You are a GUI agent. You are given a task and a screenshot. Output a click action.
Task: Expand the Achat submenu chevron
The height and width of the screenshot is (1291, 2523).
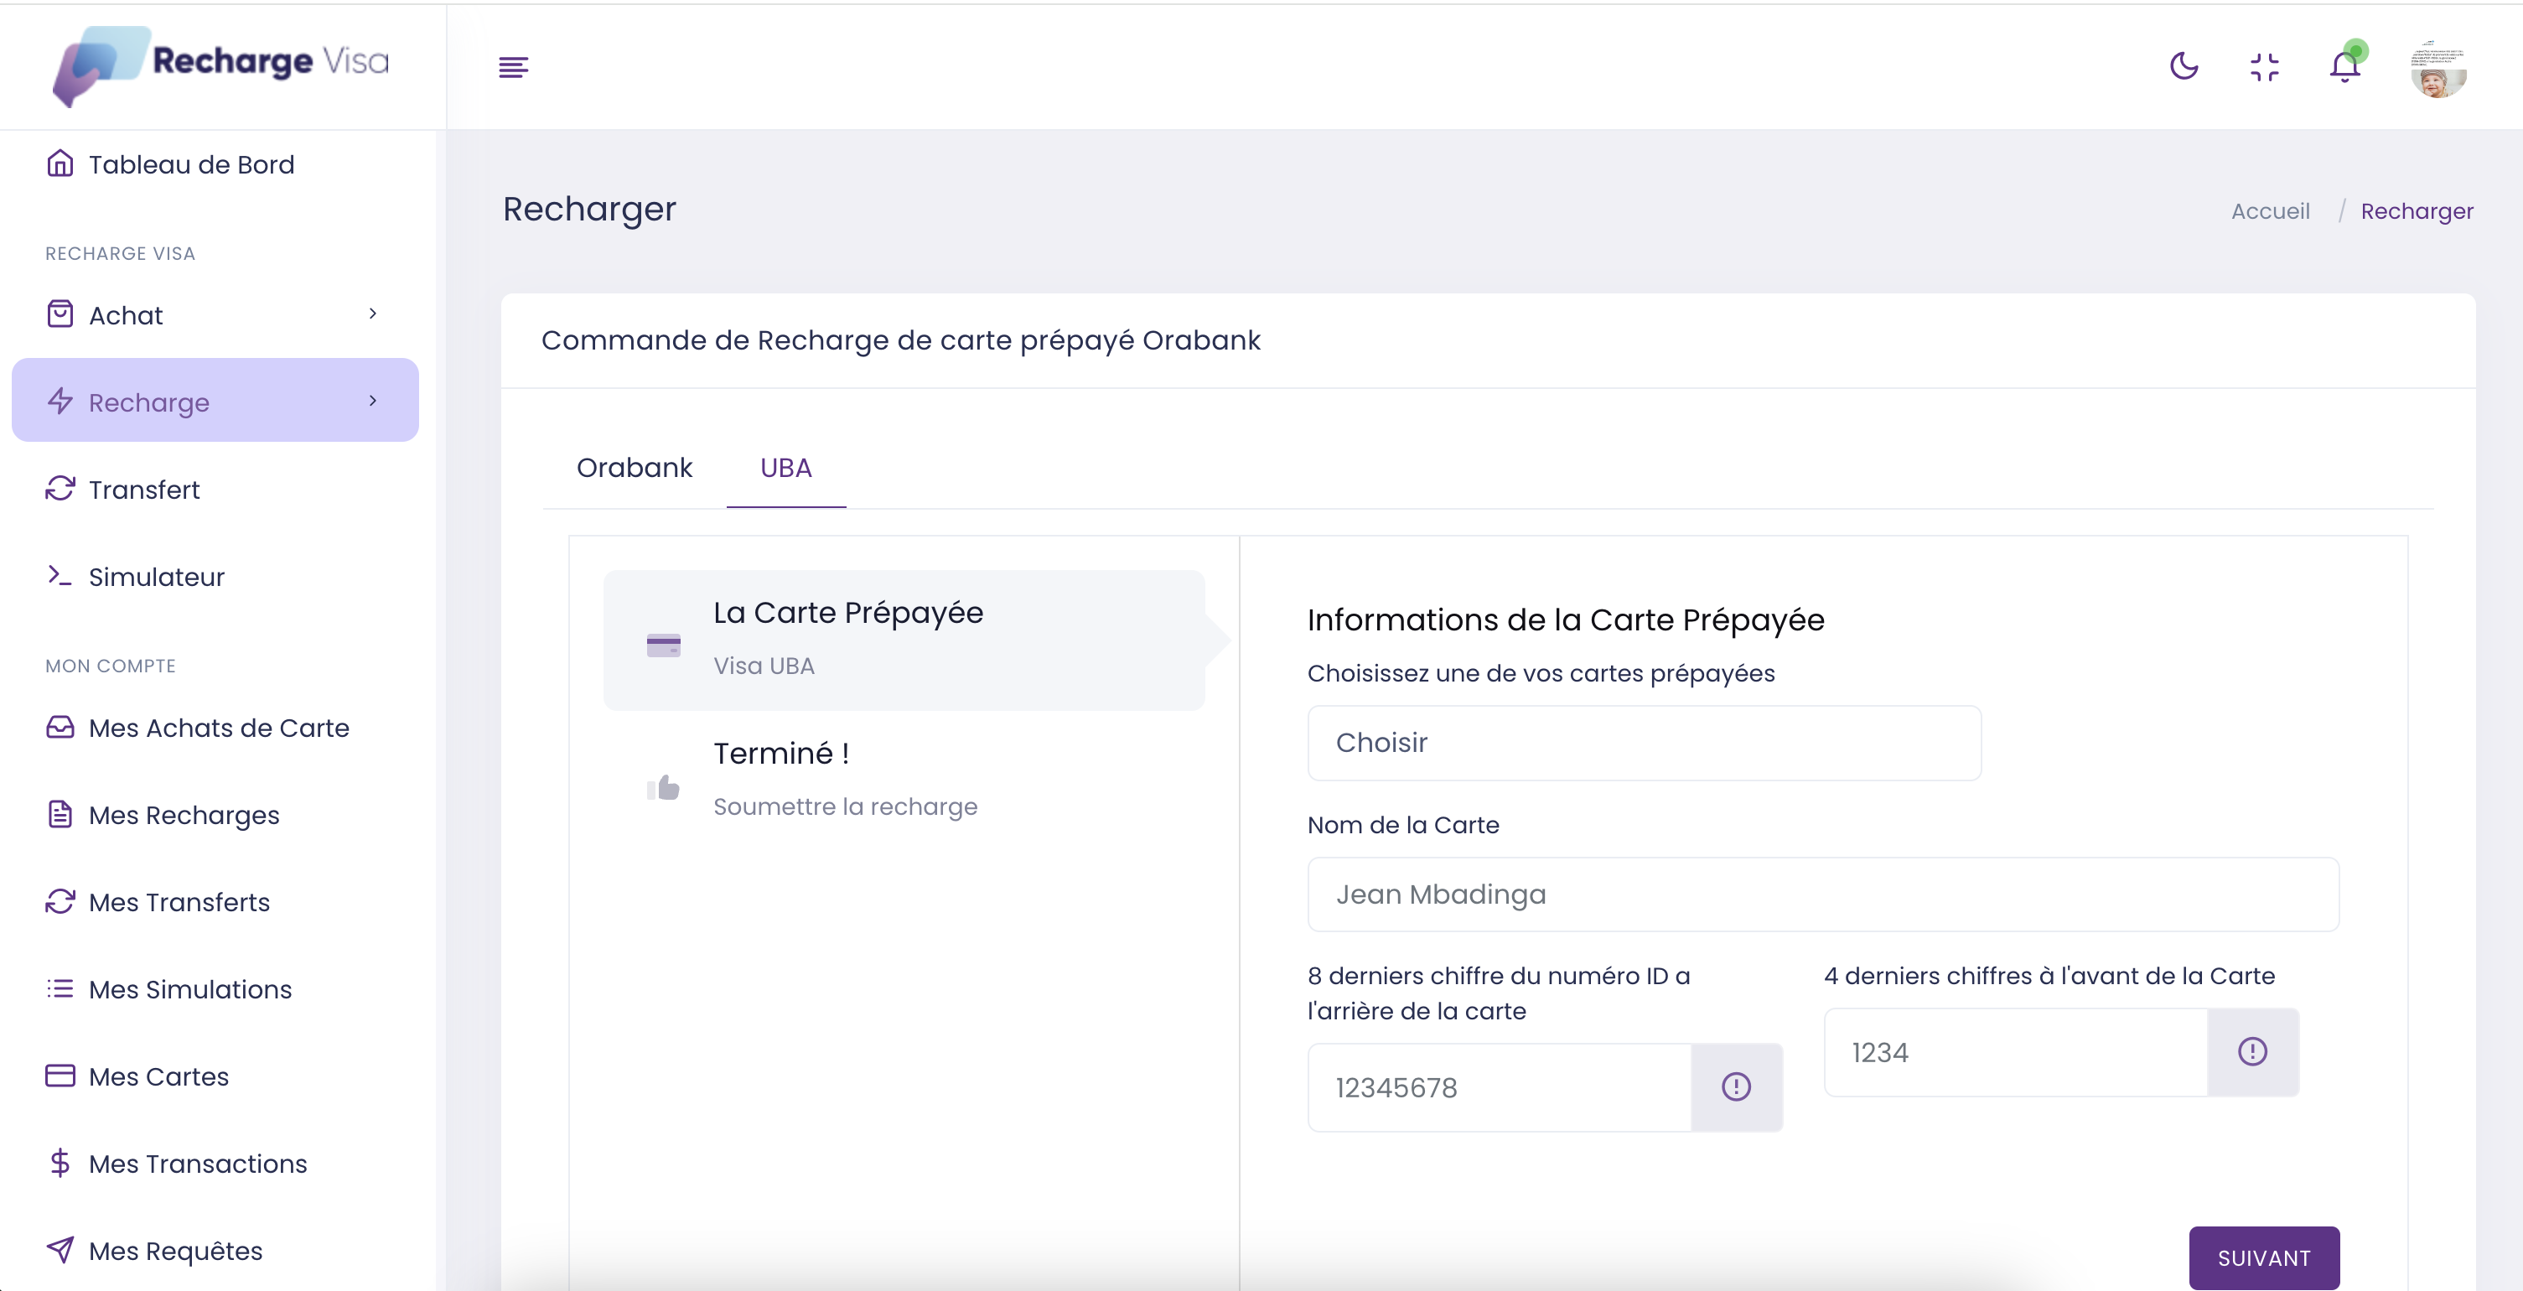click(x=372, y=314)
